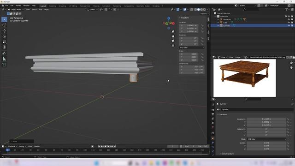Screen dimensions: 295x166
Task: Select the Select Box tool
Action: [4, 19]
